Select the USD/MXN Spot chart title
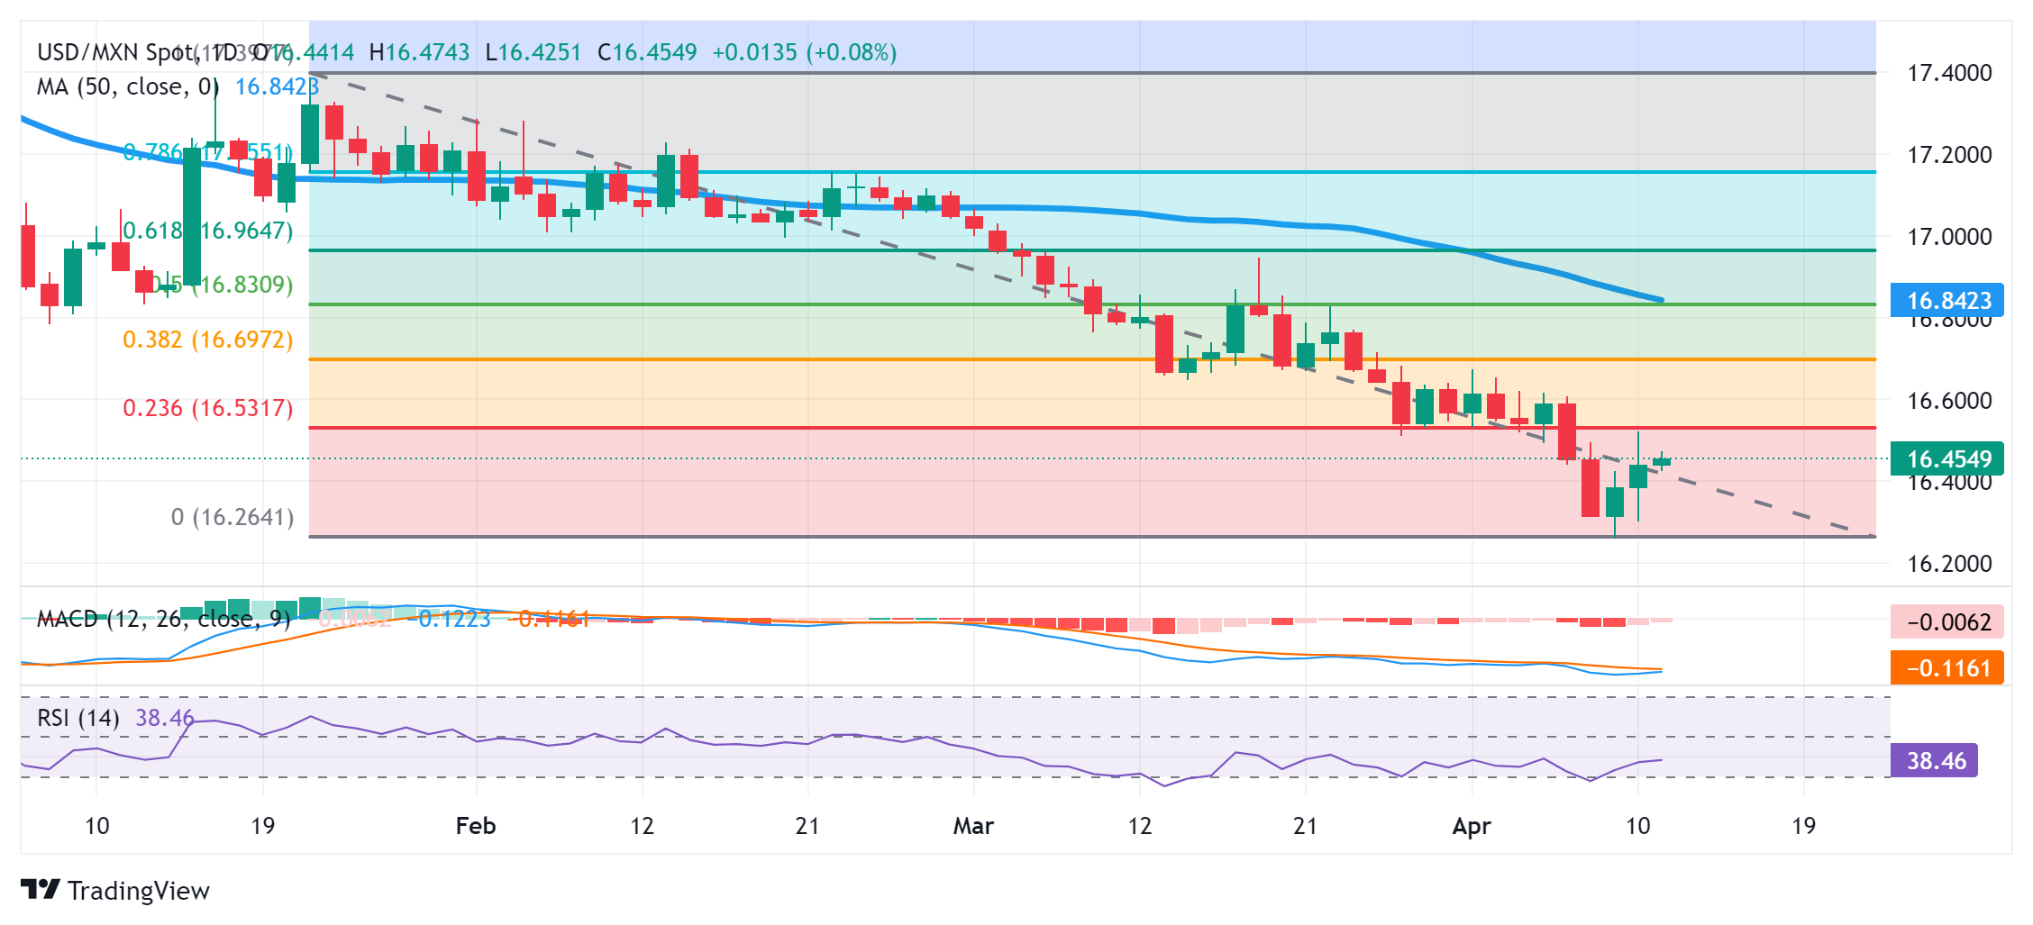The image size is (2033, 925). 113,52
